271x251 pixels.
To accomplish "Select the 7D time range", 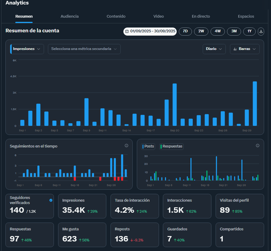I will pos(185,31).
